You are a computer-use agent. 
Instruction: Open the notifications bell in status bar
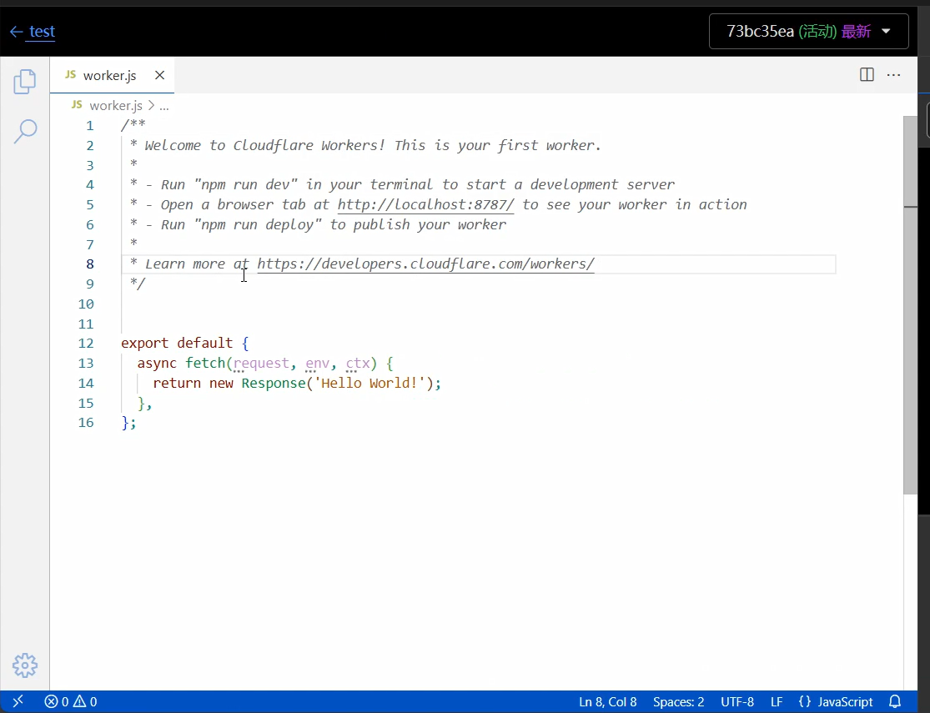pos(895,701)
